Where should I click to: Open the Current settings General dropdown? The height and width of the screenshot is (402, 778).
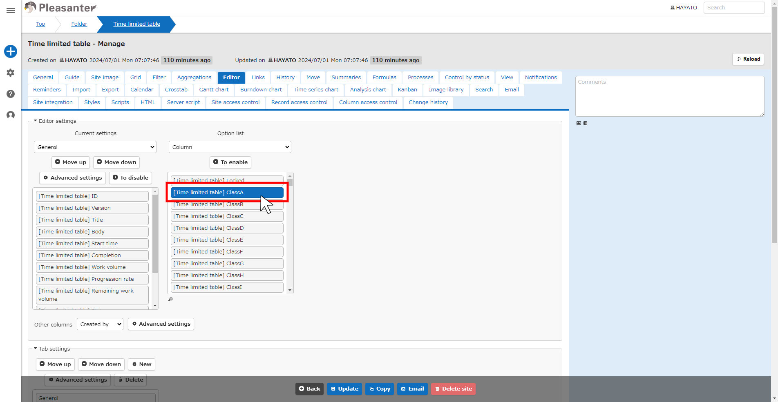point(95,147)
